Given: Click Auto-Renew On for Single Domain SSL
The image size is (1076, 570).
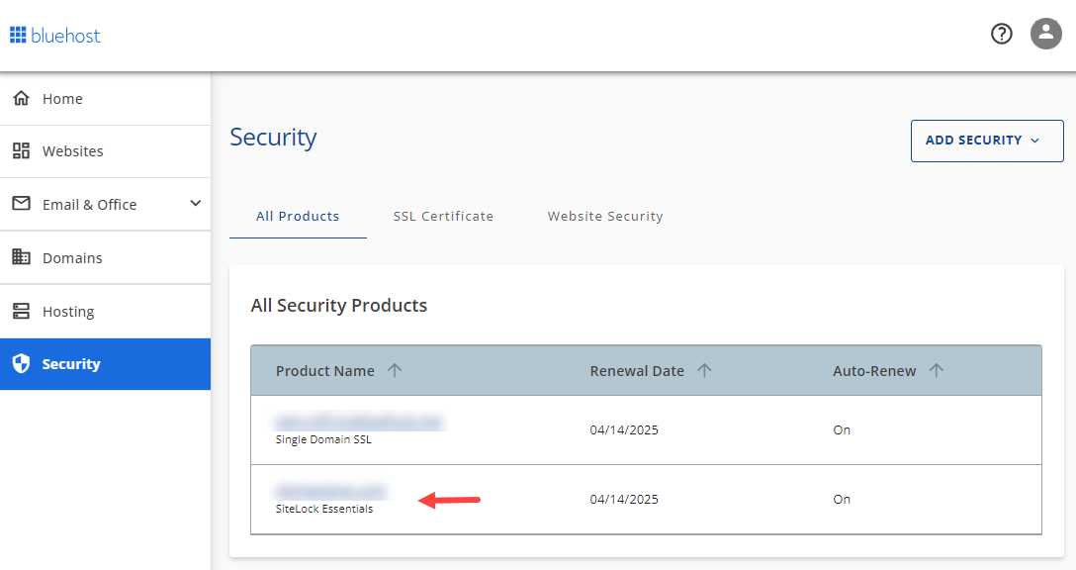Looking at the screenshot, I should [x=842, y=429].
